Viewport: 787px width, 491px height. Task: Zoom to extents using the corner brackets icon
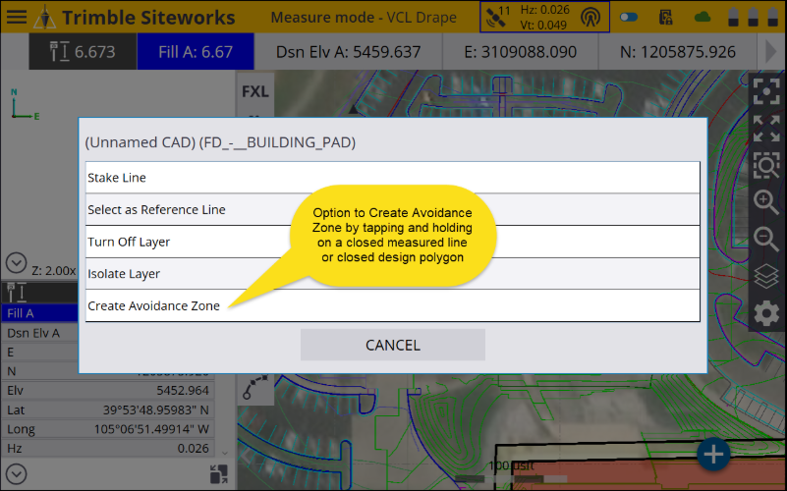(x=766, y=90)
